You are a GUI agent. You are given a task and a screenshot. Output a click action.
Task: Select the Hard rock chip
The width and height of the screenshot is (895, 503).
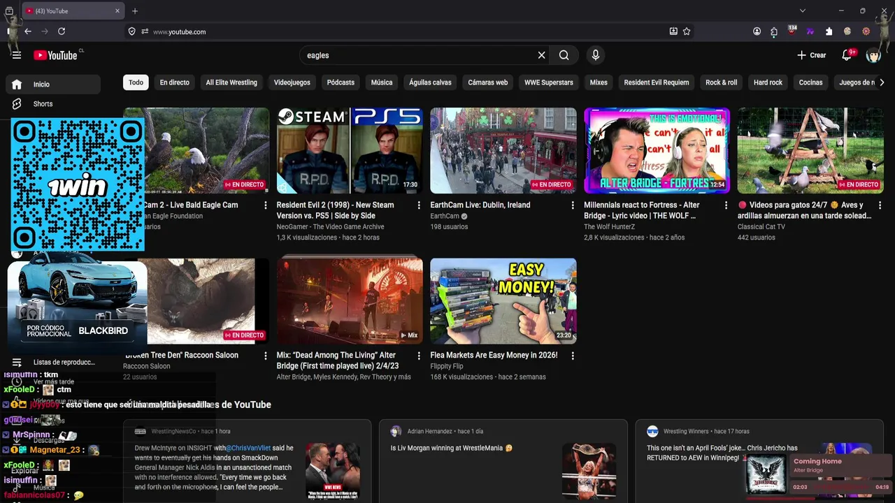(768, 82)
